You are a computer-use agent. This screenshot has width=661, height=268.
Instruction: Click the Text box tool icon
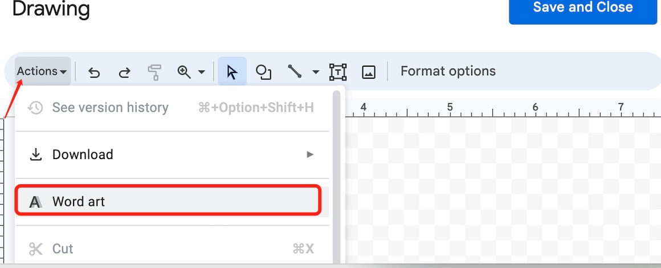[338, 72]
